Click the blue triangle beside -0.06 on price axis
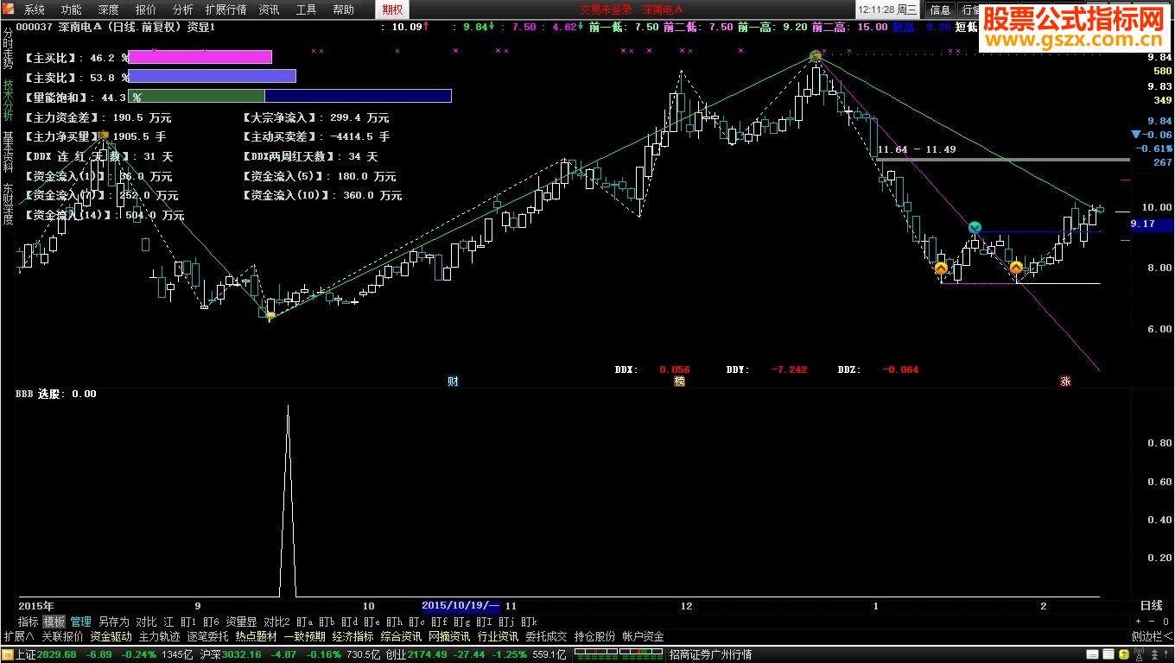Screen dimensions: 1175x663 [1136, 135]
